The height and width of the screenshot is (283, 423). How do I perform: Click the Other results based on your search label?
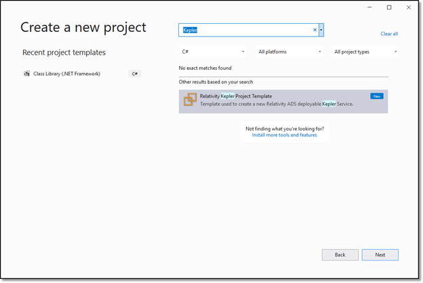[x=216, y=82]
